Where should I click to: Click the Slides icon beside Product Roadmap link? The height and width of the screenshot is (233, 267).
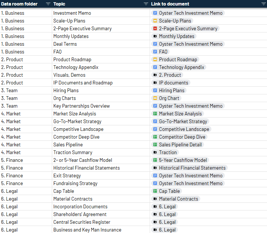click(155, 59)
